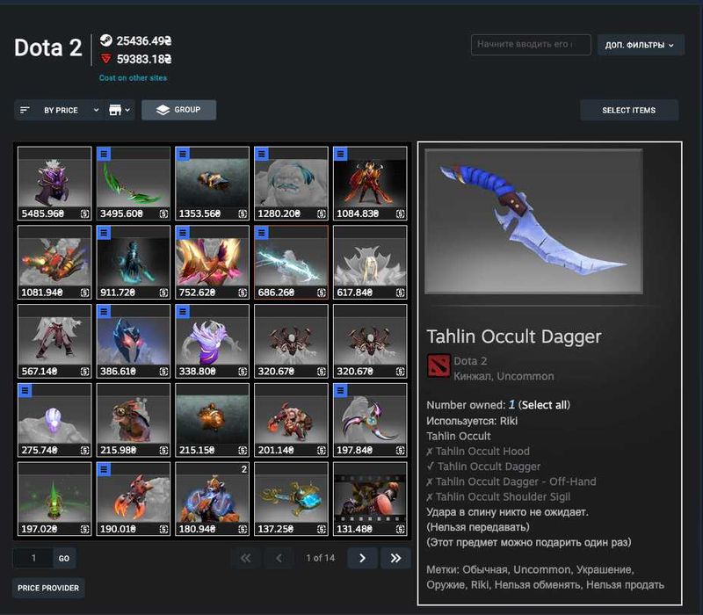Click the price coin icon on 617.84 item

401,293
